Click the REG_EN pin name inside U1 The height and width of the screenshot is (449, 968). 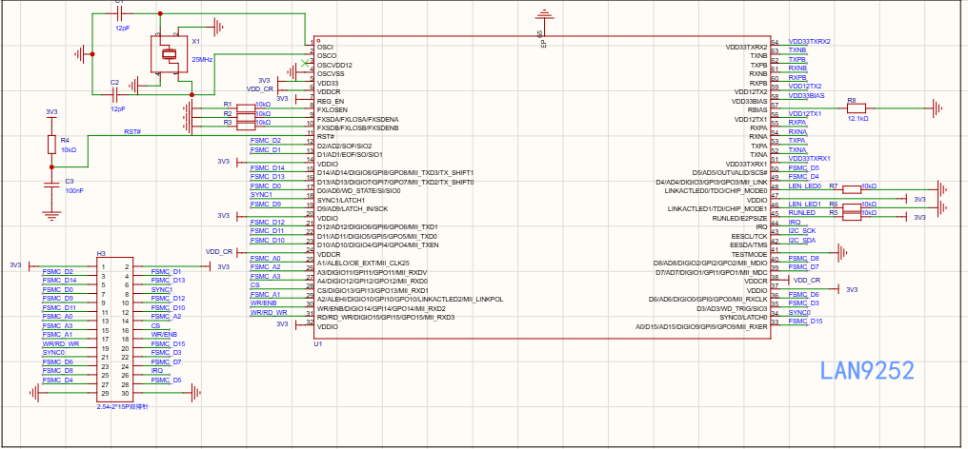(331, 101)
